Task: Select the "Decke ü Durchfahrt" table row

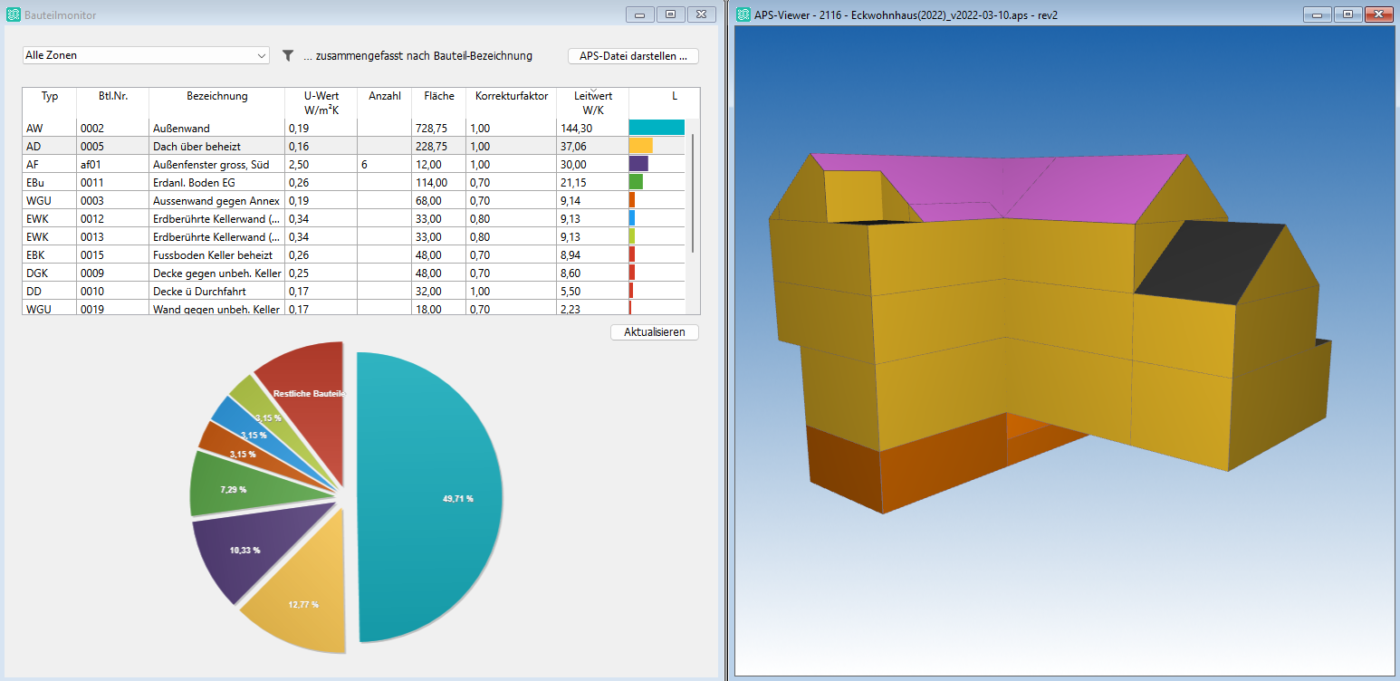Action: [x=217, y=292]
